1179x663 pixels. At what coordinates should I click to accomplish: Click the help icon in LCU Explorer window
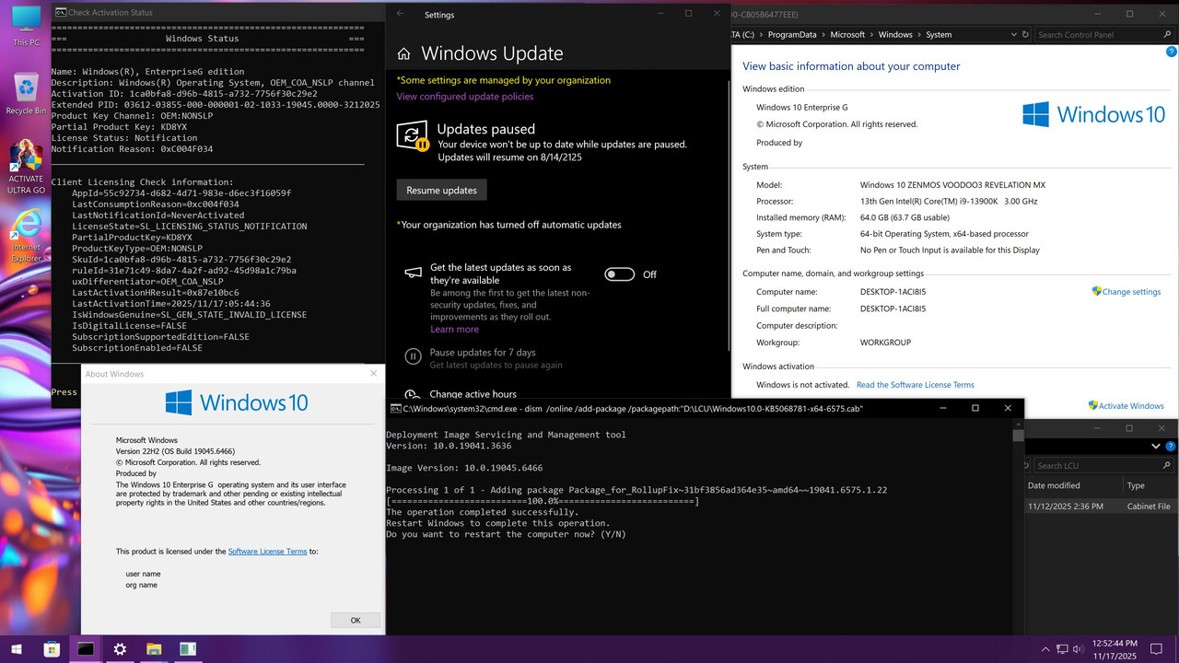pyautogui.click(x=1170, y=447)
